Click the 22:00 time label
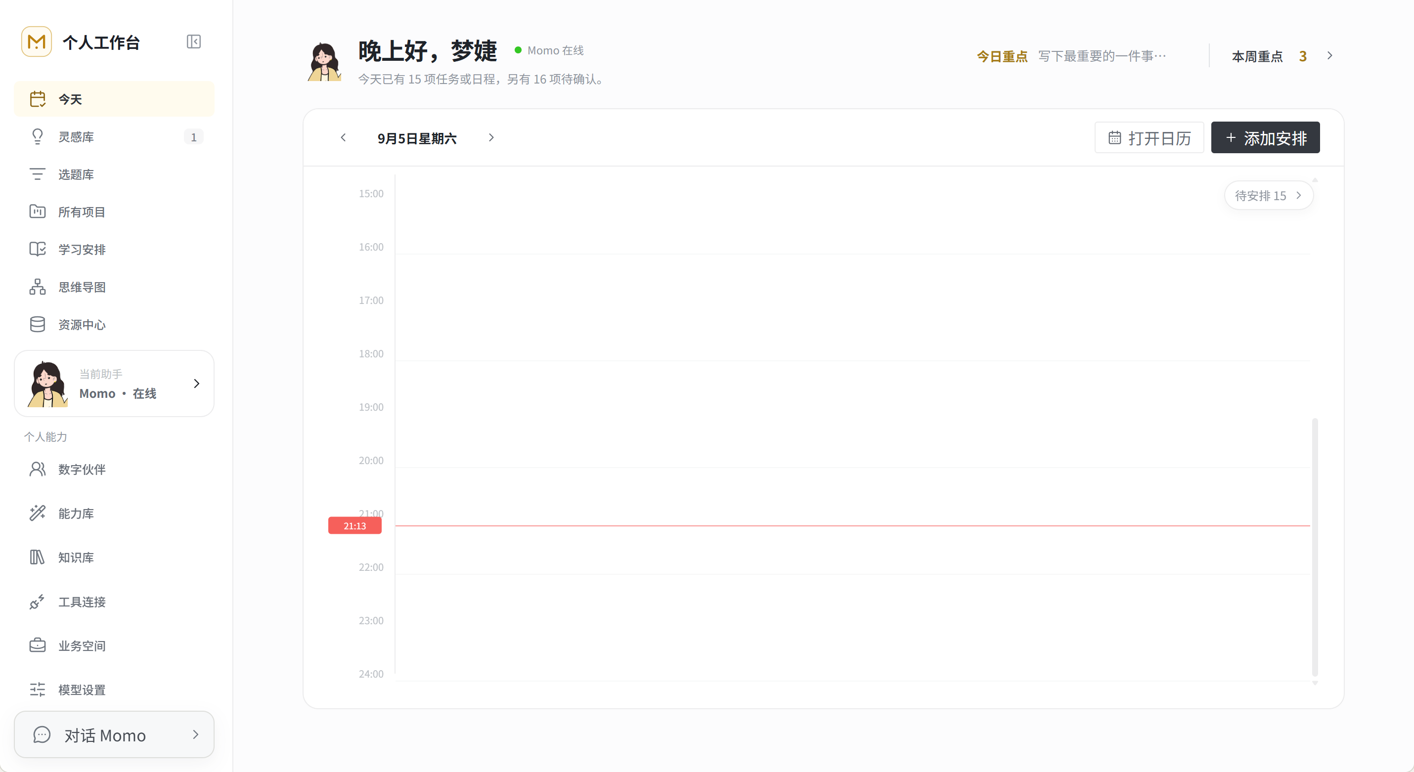 [x=371, y=567]
